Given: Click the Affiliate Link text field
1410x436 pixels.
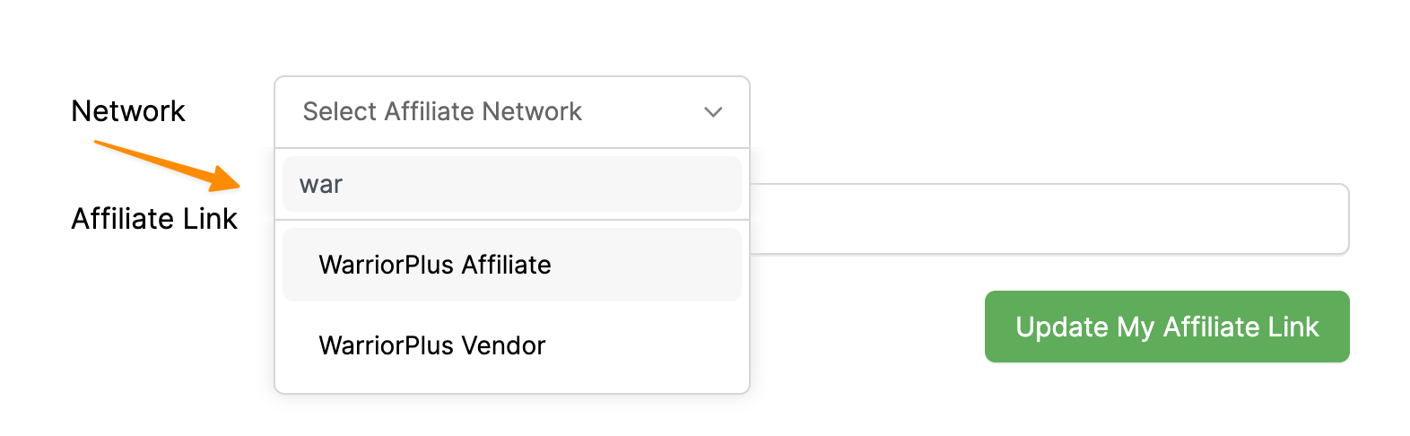Looking at the screenshot, I should point(1048,220).
